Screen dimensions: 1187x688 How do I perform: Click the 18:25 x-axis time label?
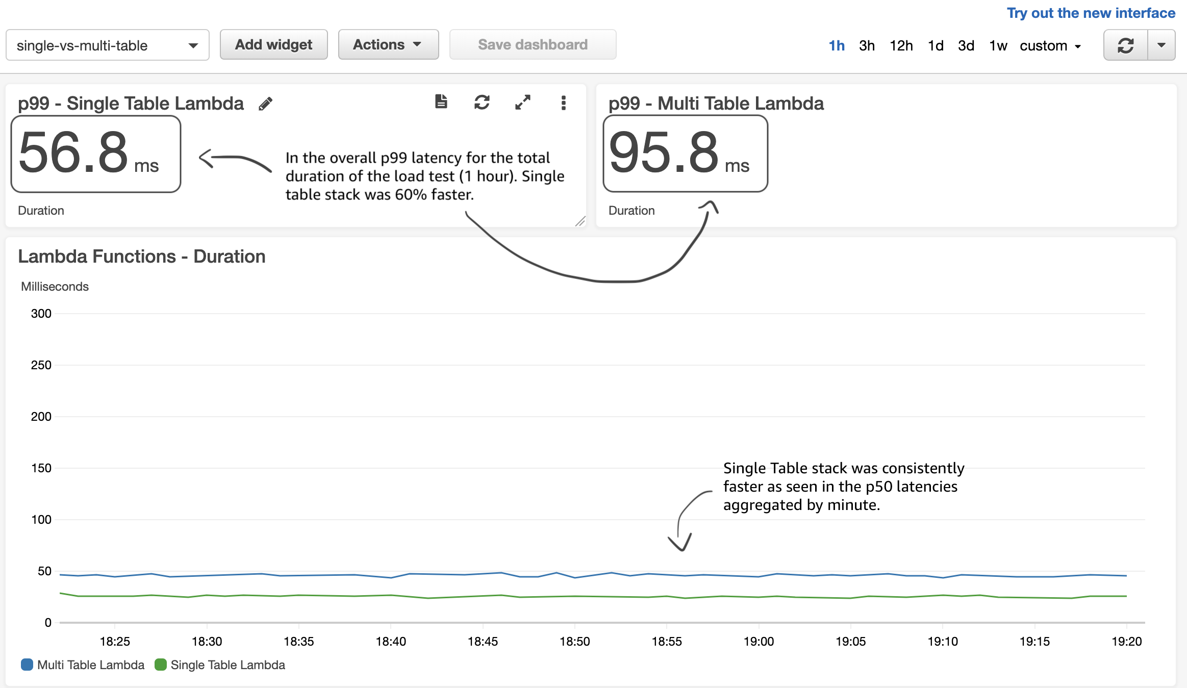pos(115,642)
